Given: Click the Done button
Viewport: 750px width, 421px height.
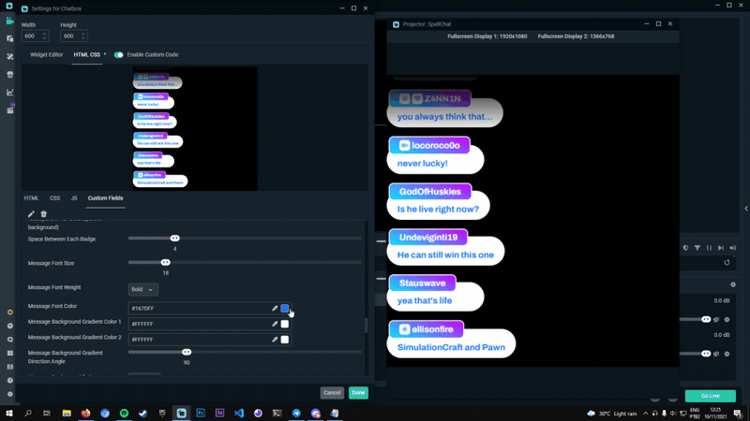Looking at the screenshot, I should [358, 393].
